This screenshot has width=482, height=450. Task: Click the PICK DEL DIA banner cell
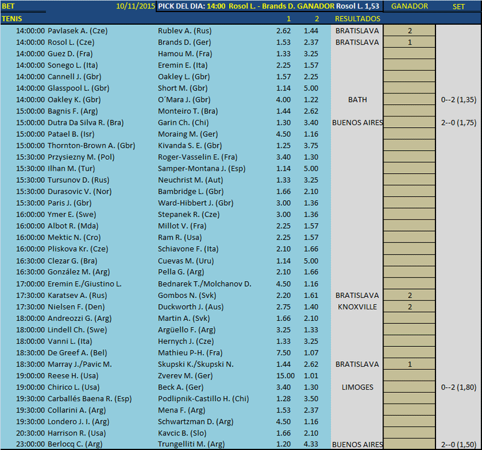[x=269, y=6]
